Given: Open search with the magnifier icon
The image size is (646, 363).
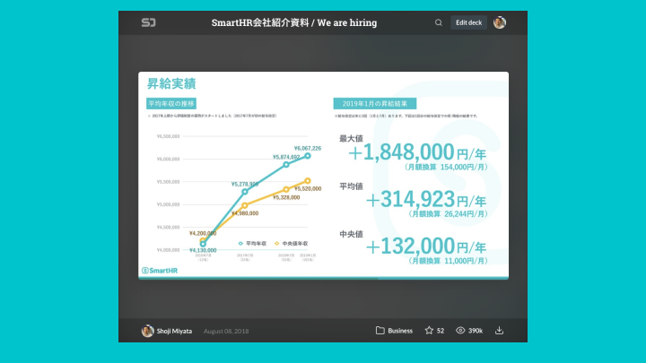Looking at the screenshot, I should pyautogui.click(x=439, y=22).
